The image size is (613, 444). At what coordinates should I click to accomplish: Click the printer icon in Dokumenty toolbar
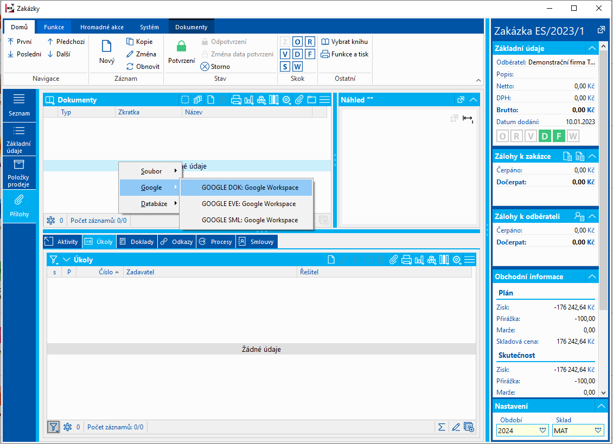click(236, 100)
